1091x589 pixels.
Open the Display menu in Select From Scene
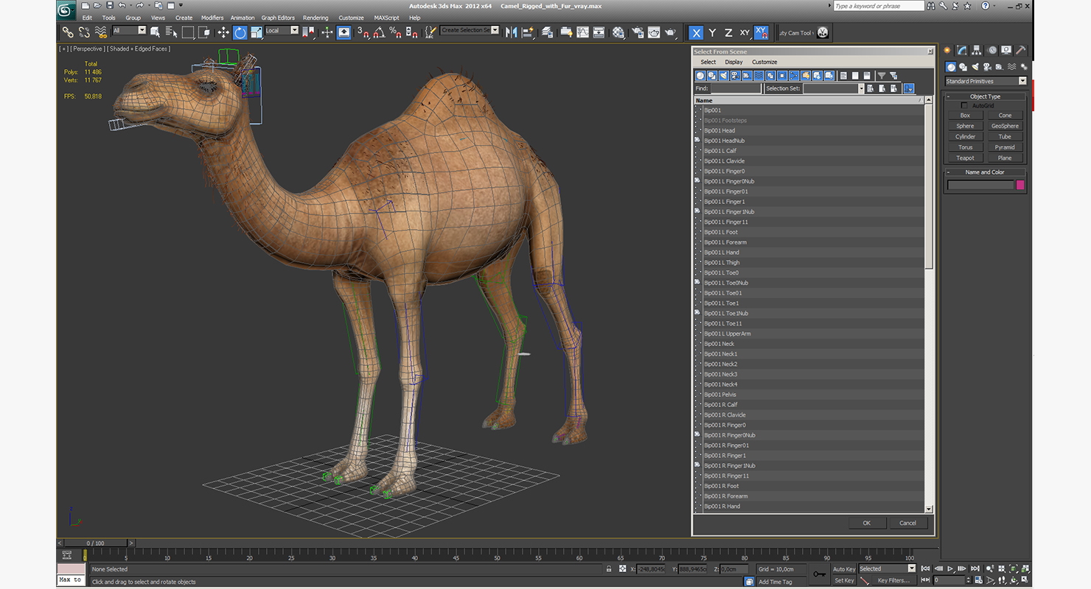pyautogui.click(x=733, y=62)
